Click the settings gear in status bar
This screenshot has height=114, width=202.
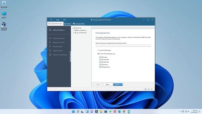[x=149, y=89]
